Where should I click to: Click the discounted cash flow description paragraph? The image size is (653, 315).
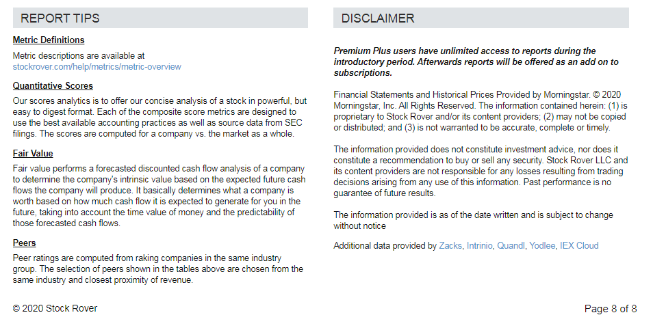click(x=159, y=195)
